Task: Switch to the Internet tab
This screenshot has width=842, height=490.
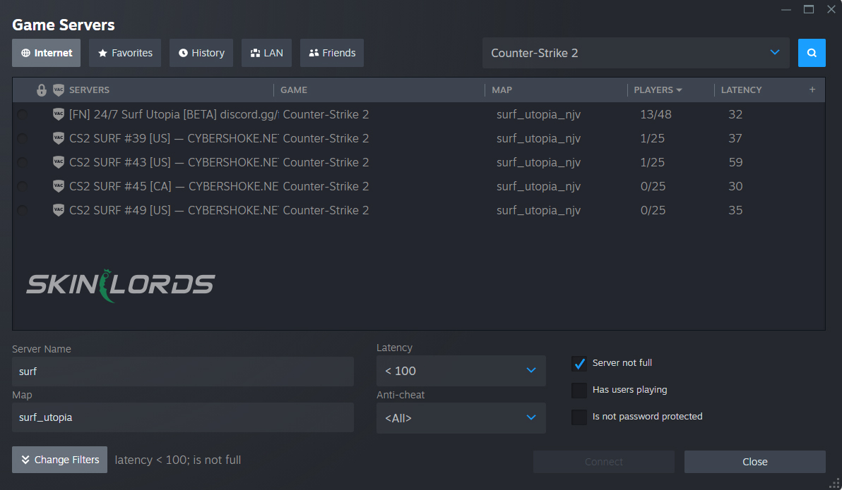Action: (46, 53)
